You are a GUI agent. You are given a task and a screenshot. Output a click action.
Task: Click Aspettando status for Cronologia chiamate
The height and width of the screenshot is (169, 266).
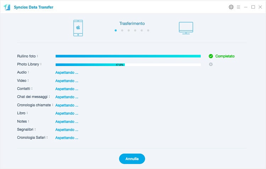pyautogui.click(x=67, y=105)
